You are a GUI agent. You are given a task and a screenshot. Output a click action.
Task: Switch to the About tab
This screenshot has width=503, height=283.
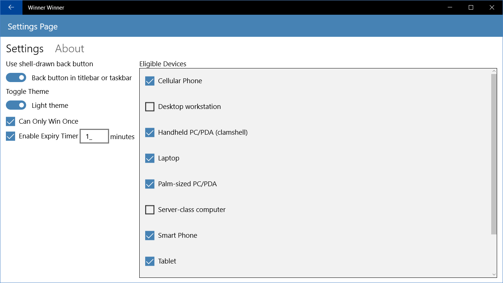pyautogui.click(x=70, y=49)
